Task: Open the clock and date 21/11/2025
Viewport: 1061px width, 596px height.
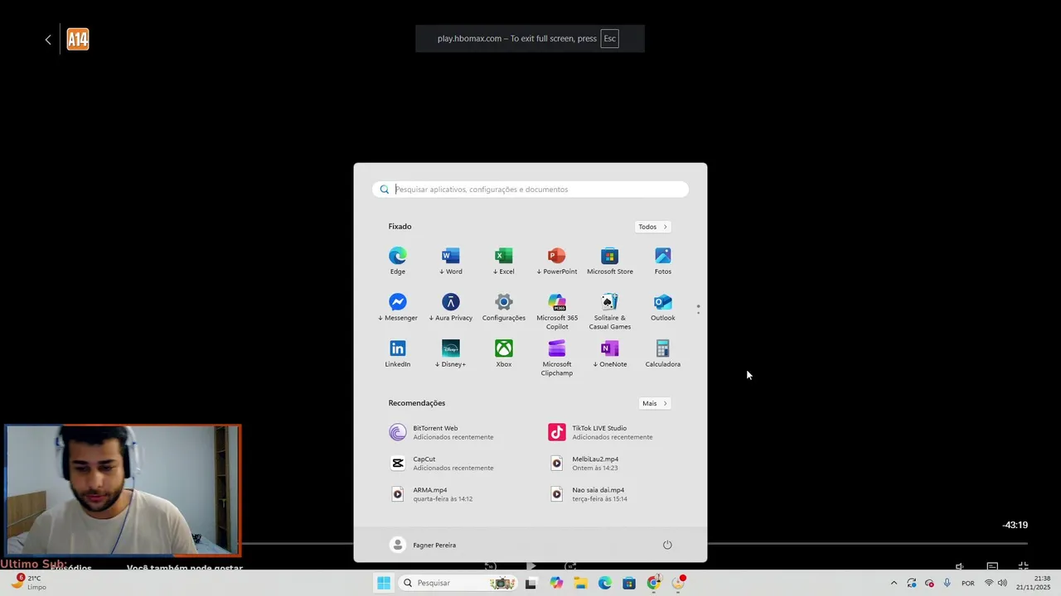Action: pos(1034,583)
